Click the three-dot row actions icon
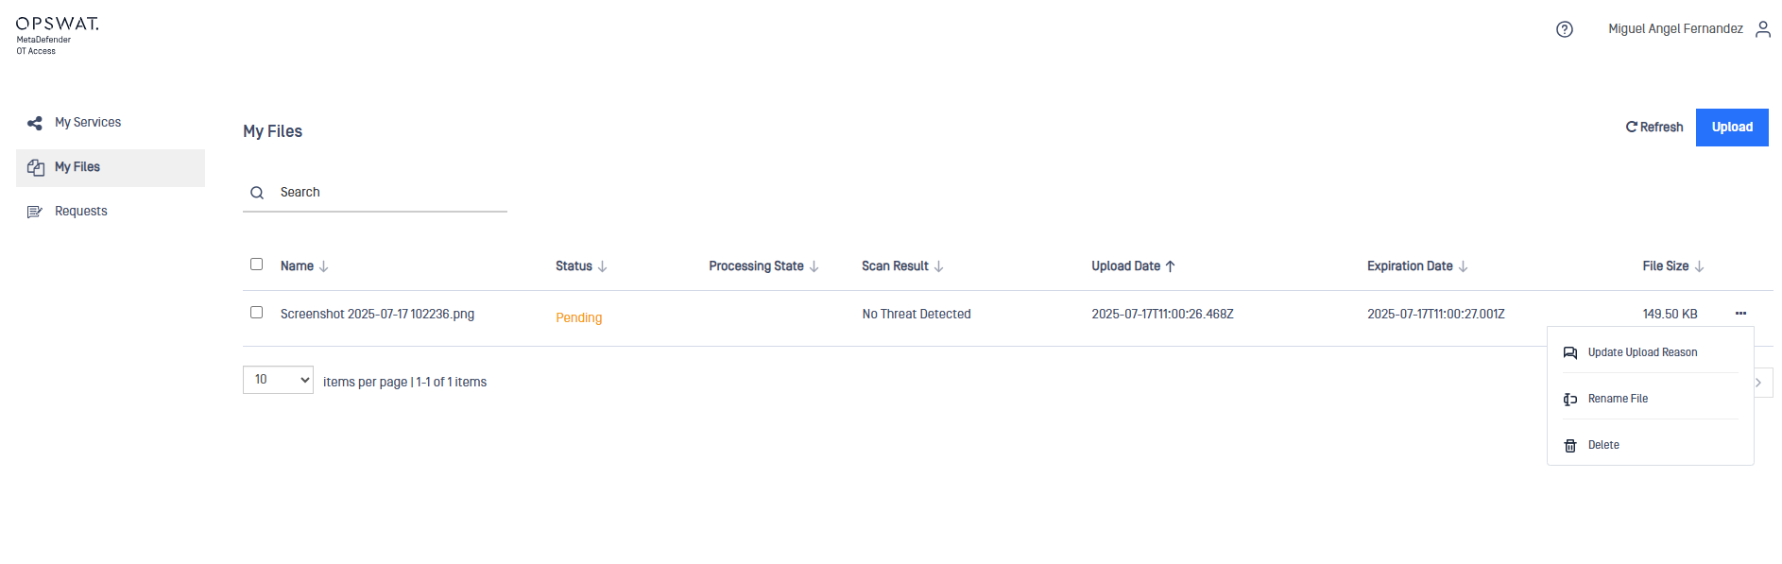1782x564 pixels. coord(1740,314)
